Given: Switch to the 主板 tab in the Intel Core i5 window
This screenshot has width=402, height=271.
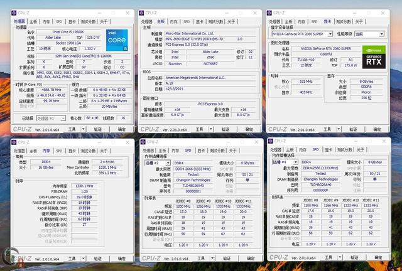Looking at the screenshot, I should pyautogui.click(x=33, y=22).
